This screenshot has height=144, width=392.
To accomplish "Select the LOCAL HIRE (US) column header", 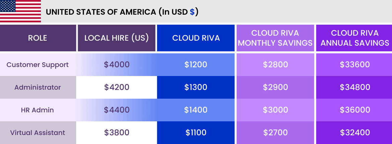I will click(117, 38).
